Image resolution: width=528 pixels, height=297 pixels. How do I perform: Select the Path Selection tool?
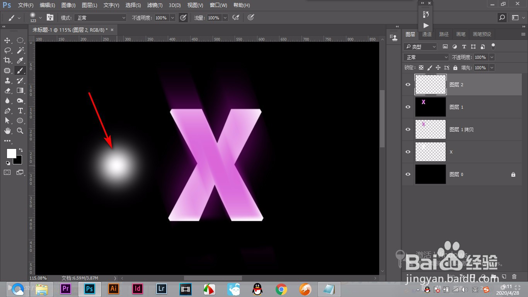(x=7, y=121)
